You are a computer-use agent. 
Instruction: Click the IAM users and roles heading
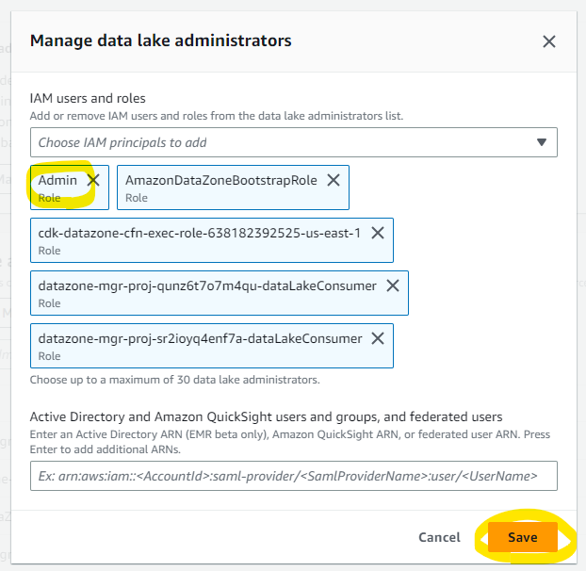pyautogui.click(x=88, y=98)
